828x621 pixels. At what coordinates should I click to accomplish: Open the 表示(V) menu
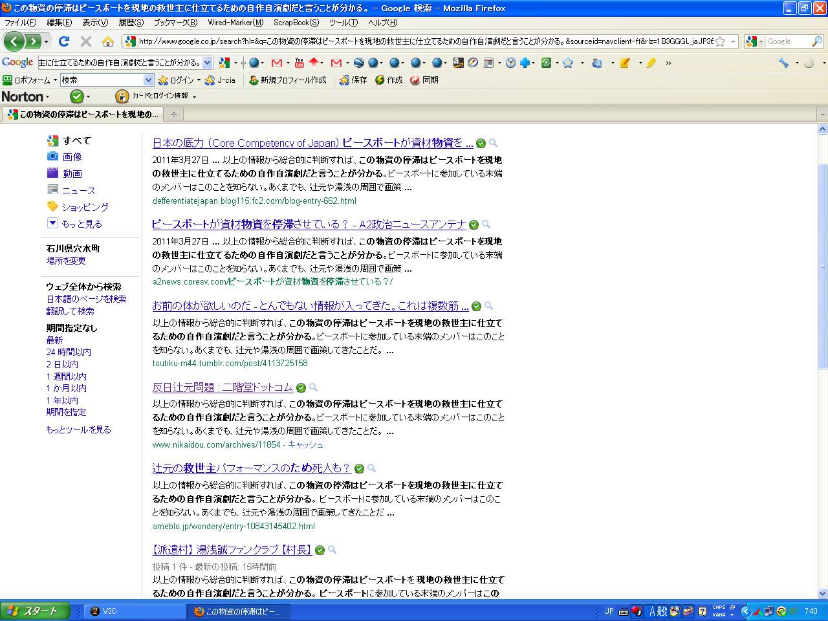tap(95, 23)
